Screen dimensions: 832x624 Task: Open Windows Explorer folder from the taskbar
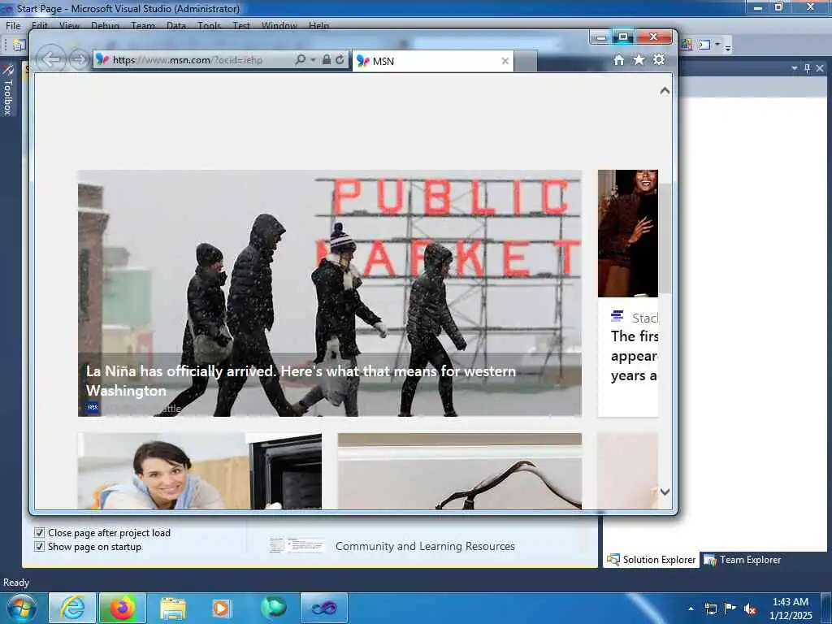[x=173, y=609]
